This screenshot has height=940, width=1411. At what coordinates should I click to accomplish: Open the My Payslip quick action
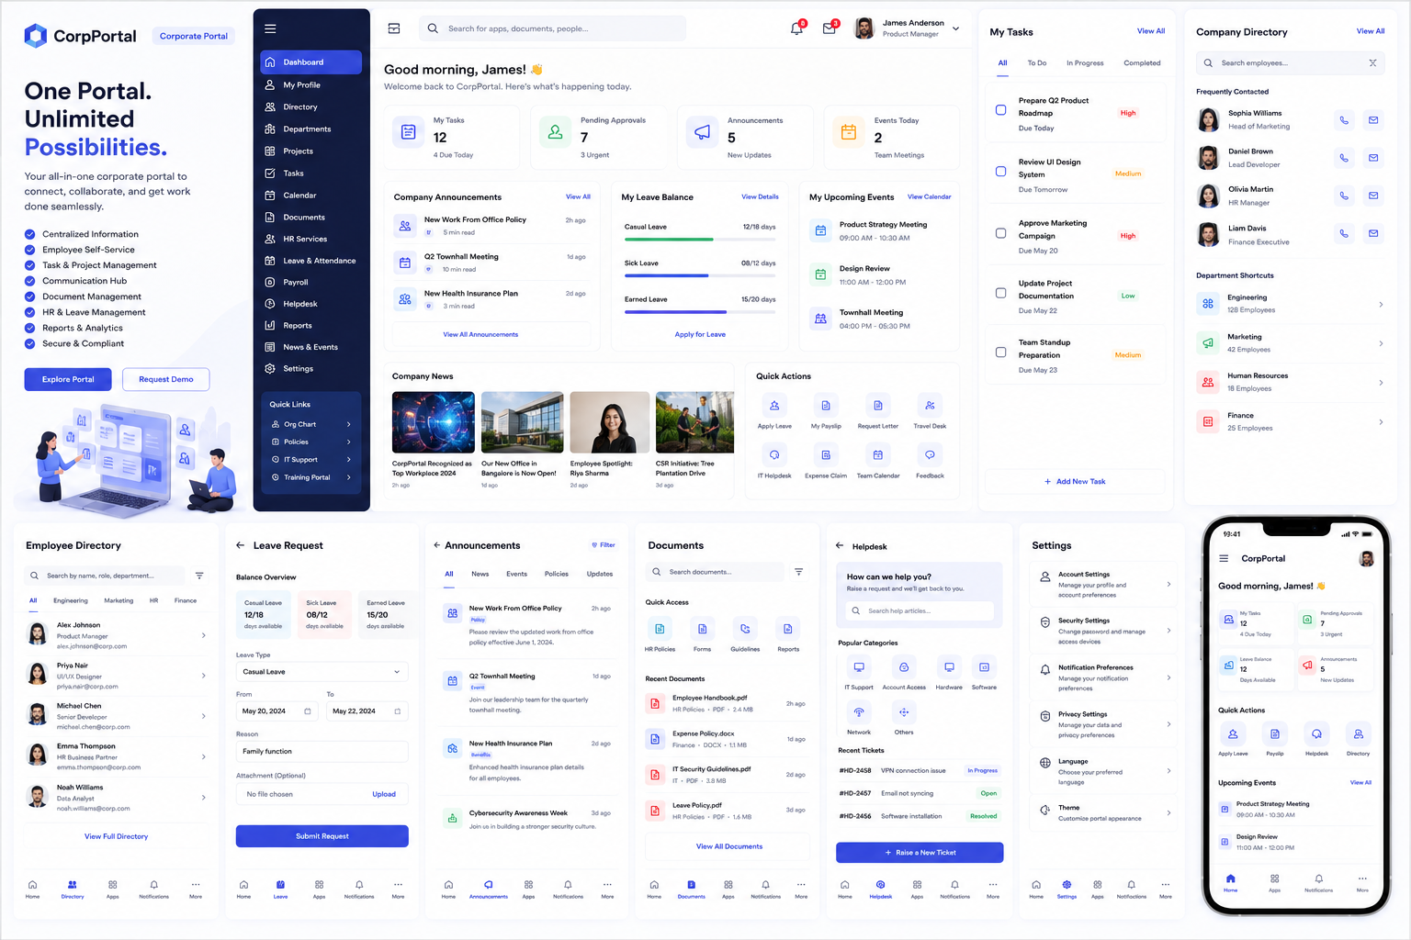pyautogui.click(x=826, y=406)
